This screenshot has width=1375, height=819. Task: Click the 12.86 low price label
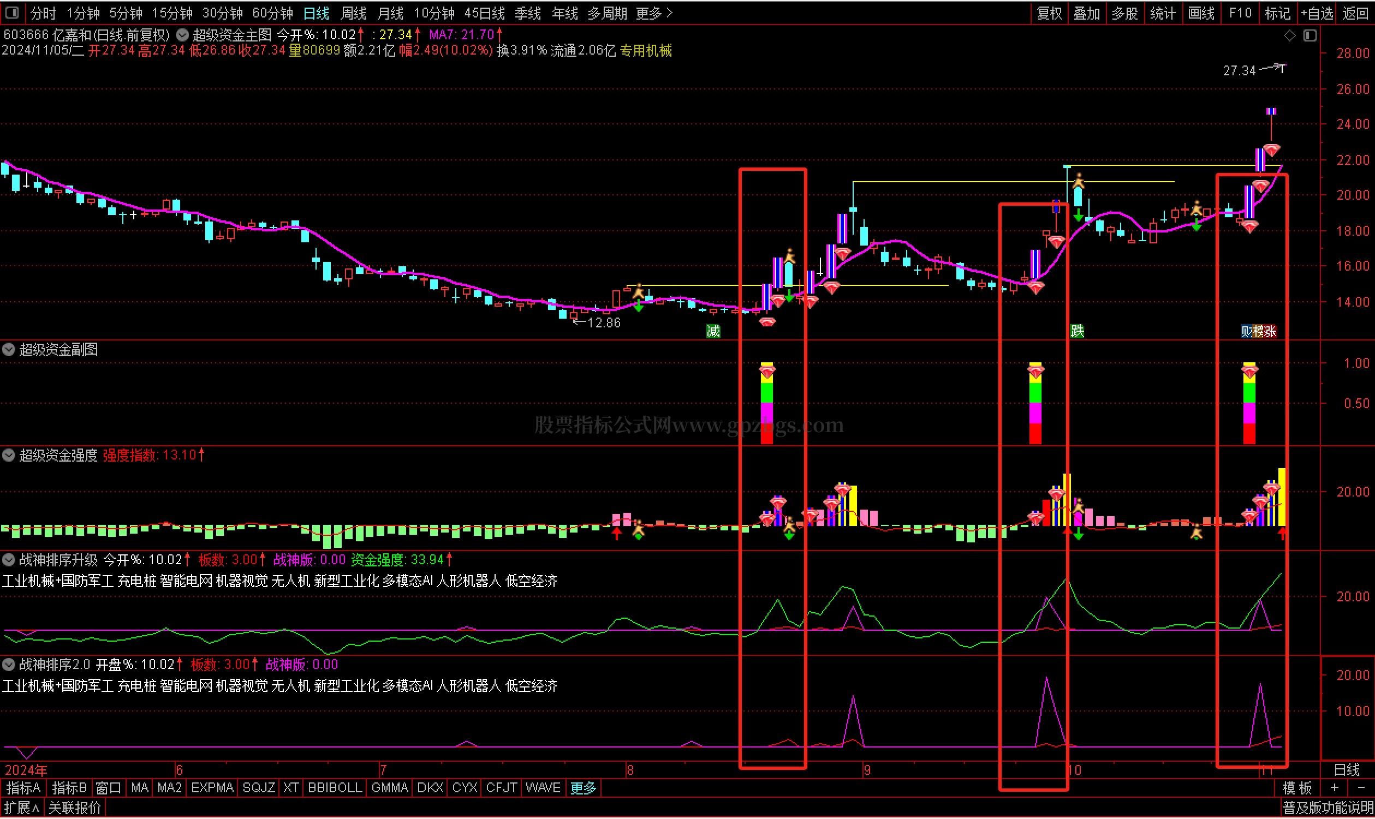(x=604, y=323)
